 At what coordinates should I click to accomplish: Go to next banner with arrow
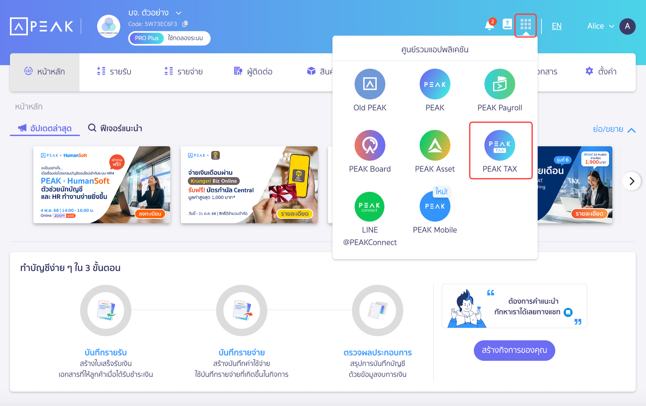point(631,181)
